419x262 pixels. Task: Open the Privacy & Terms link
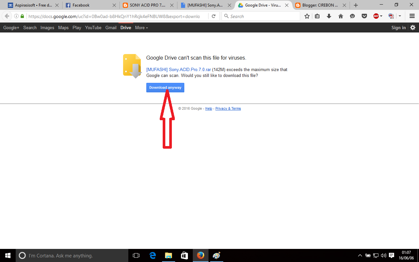coord(228,108)
